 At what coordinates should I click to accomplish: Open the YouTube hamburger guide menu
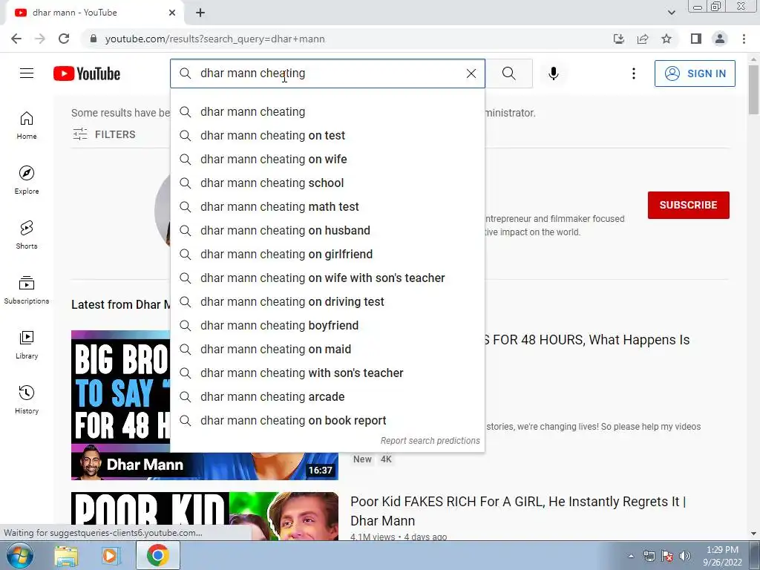27,73
